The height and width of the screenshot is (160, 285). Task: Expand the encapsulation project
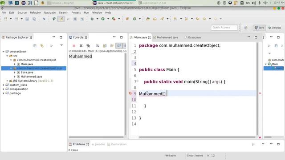[4, 89]
